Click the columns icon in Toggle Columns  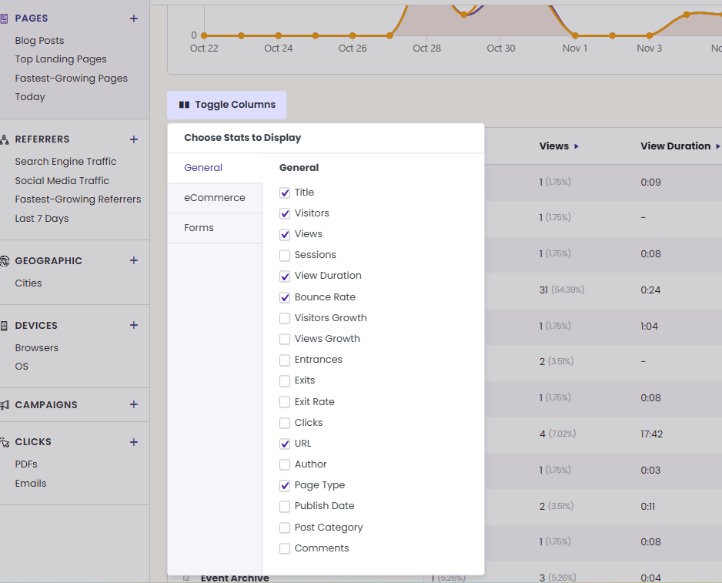(x=184, y=105)
